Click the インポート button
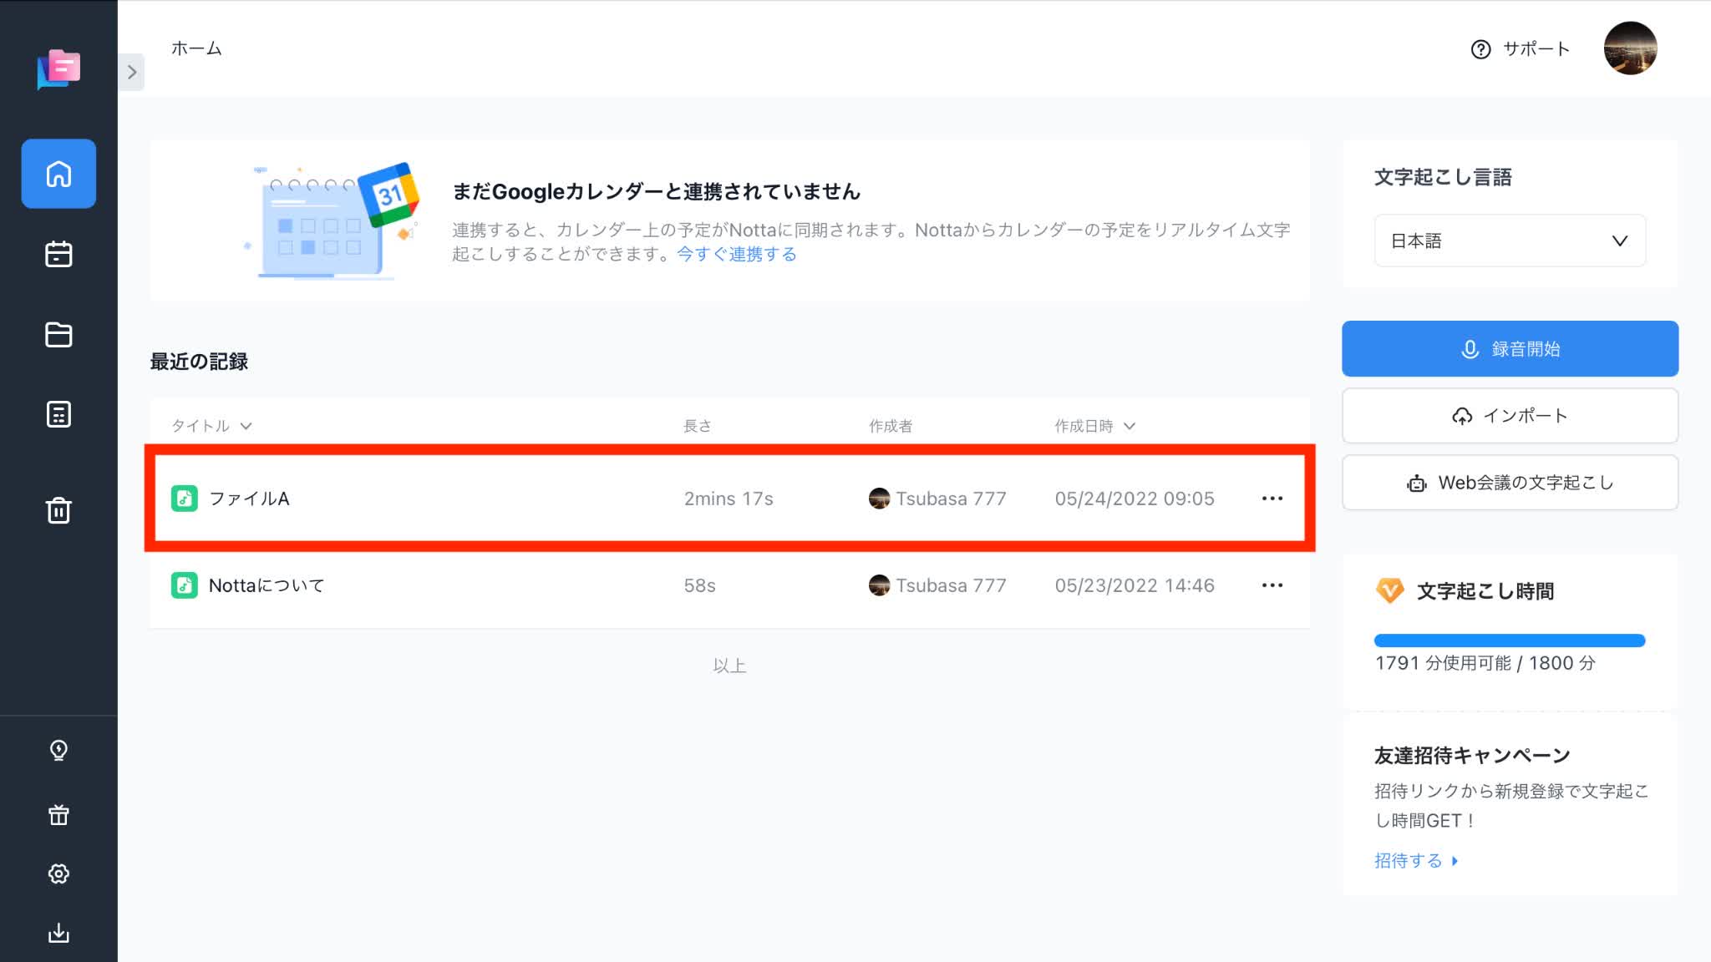Viewport: 1711px width, 962px height. 1510,416
